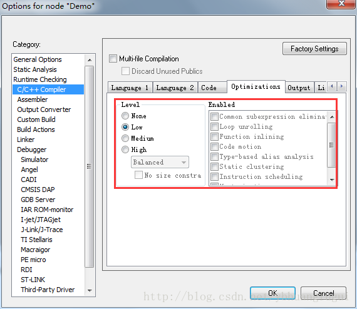
Task: Click Enabled list scrollbar thumb
Action: pyautogui.click(x=331, y=145)
